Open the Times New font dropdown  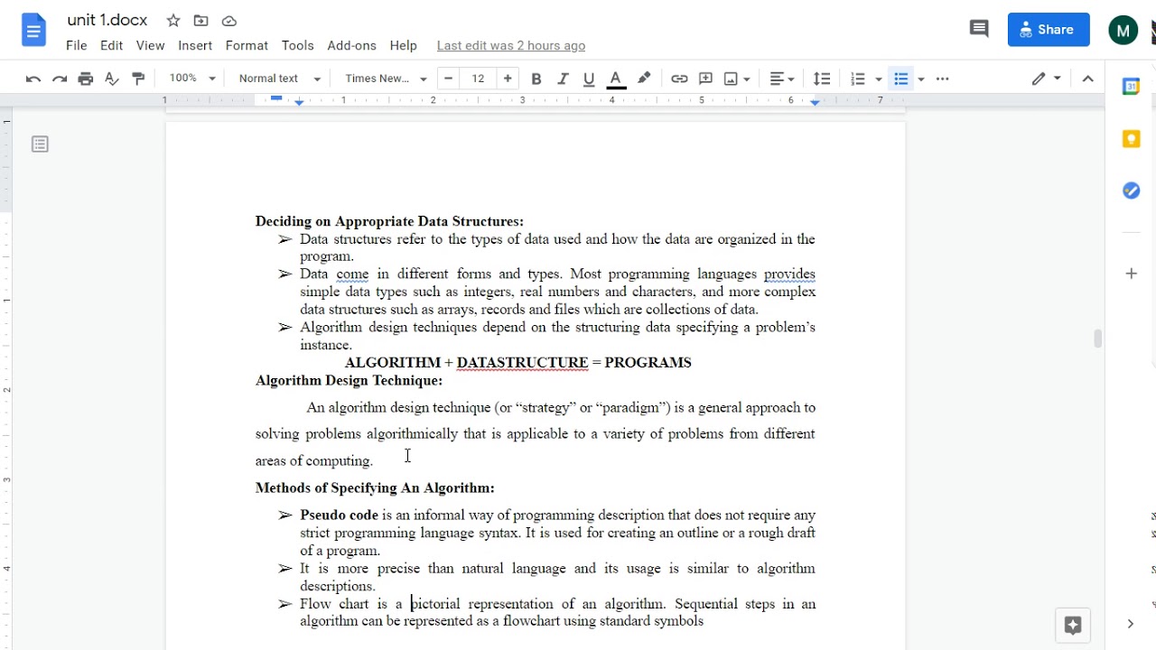click(x=386, y=79)
